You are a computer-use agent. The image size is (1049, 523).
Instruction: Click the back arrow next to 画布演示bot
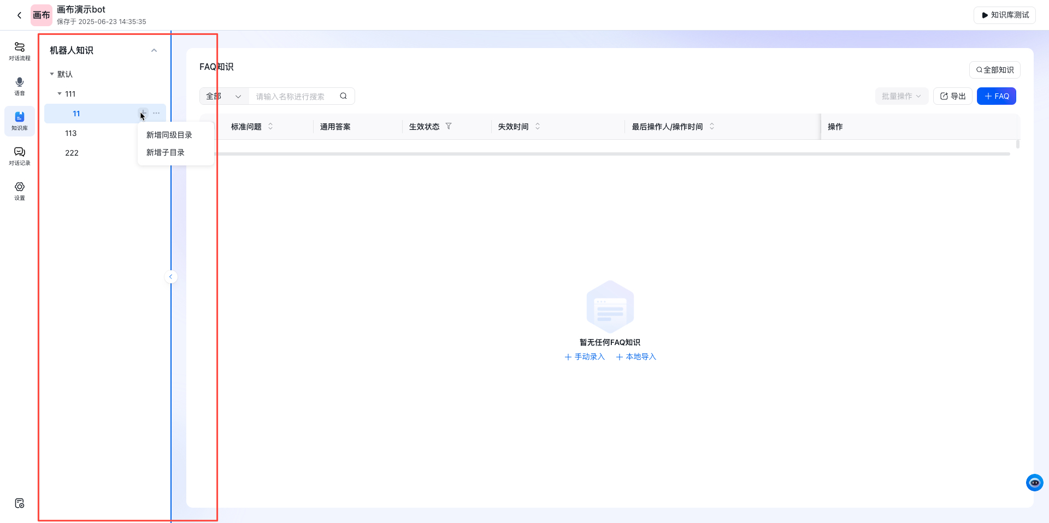pyautogui.click(x=20, y=15)
